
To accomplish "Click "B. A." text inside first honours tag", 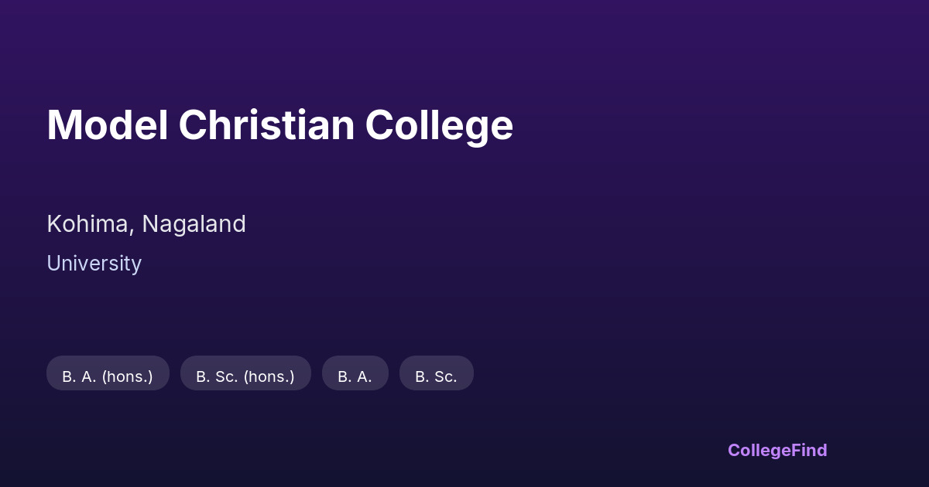I will pos(79,376).
